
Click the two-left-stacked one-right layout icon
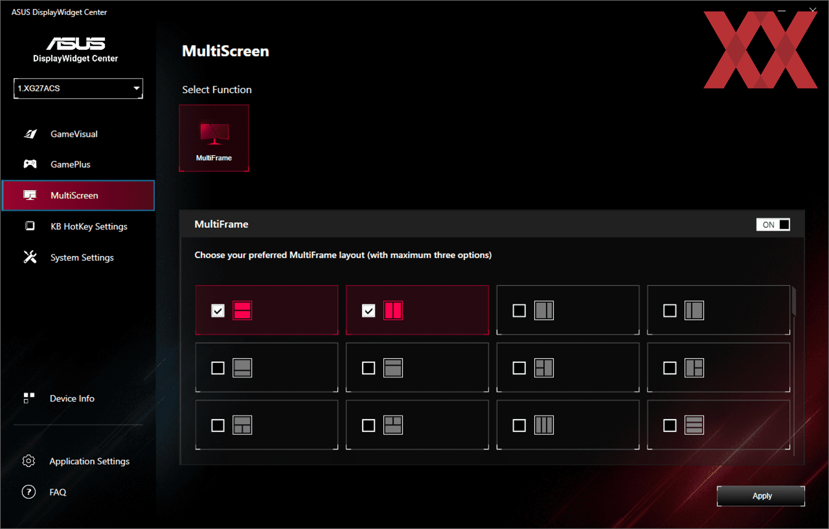(x=544, y=368)
